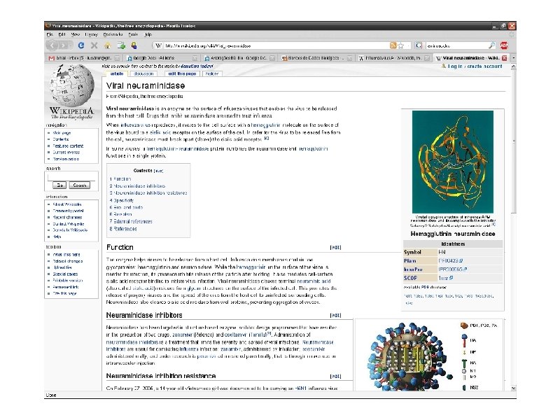Open the red Adblock Plus icon
The image size is (560, 420).
(x=504, y=45)
